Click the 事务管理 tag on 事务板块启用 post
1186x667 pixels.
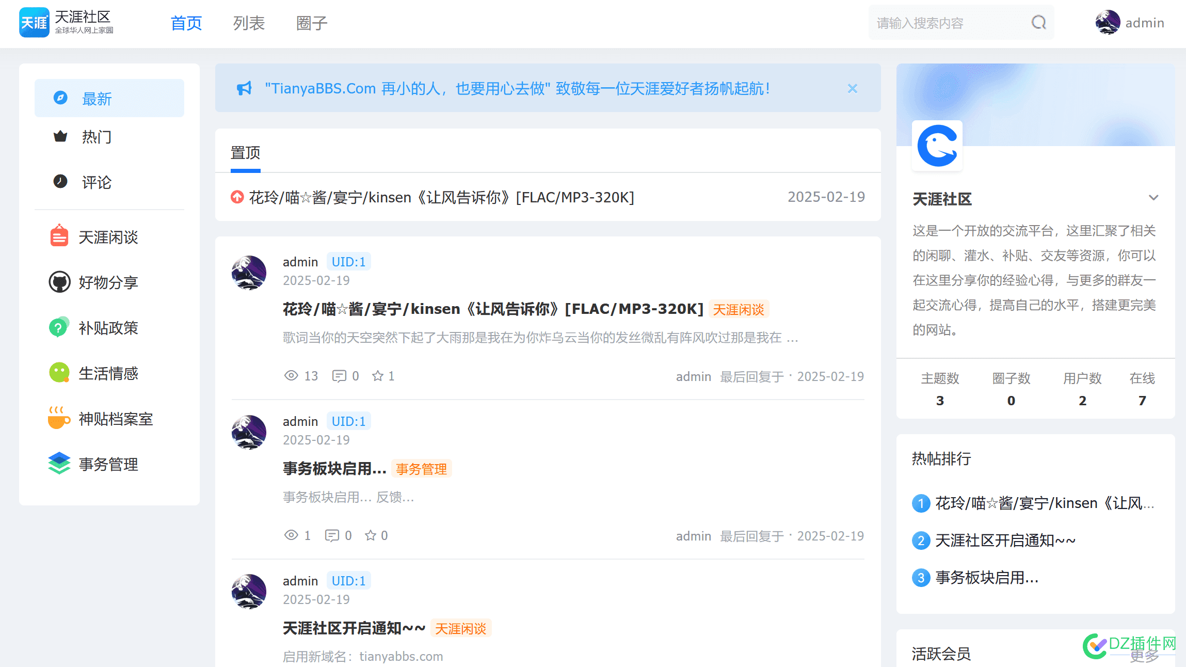[421, 469]
